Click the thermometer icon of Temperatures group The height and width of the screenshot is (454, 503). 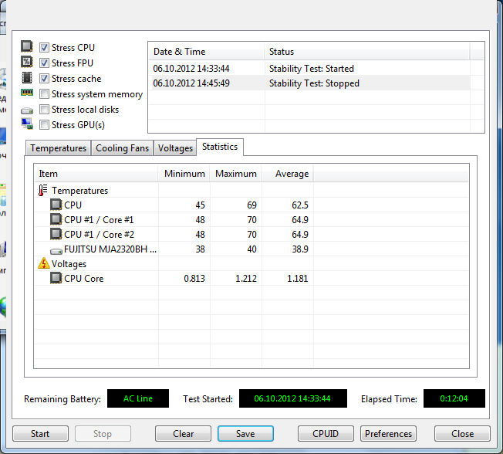[x=43, y=190]
